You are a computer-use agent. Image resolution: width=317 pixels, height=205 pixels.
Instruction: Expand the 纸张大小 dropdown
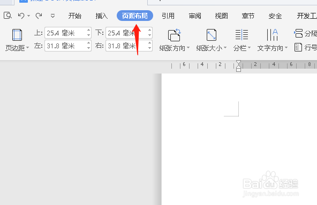point(212,48)
